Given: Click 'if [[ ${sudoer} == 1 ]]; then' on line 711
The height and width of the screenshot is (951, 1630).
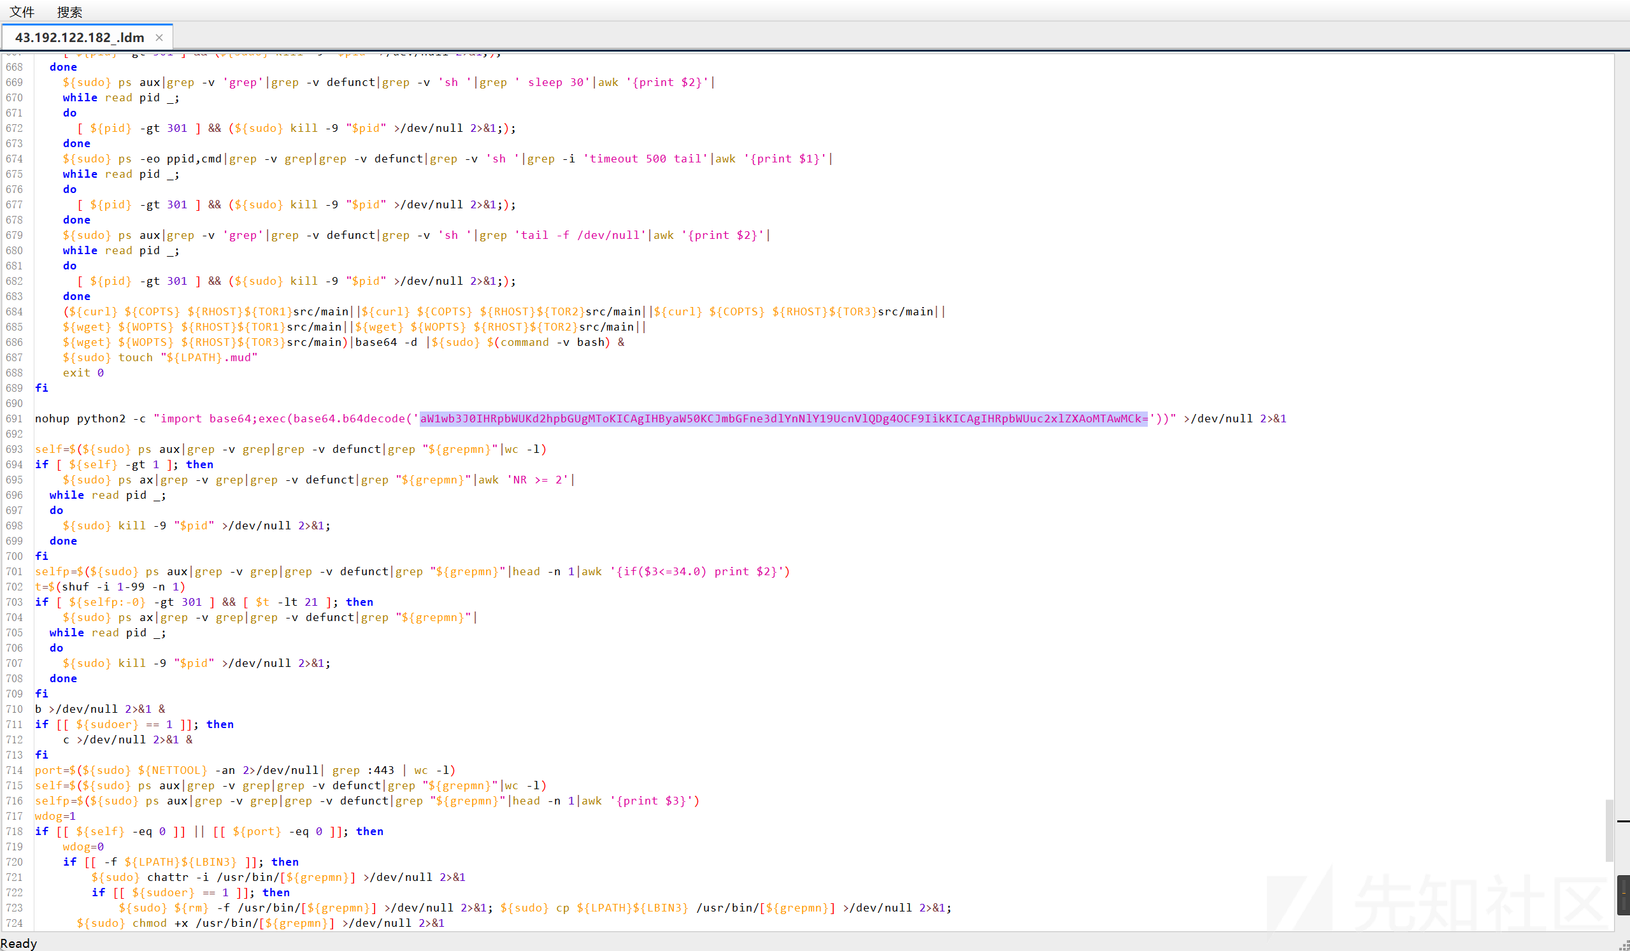Looking at the screenshot, I should [x=134, y=724].
